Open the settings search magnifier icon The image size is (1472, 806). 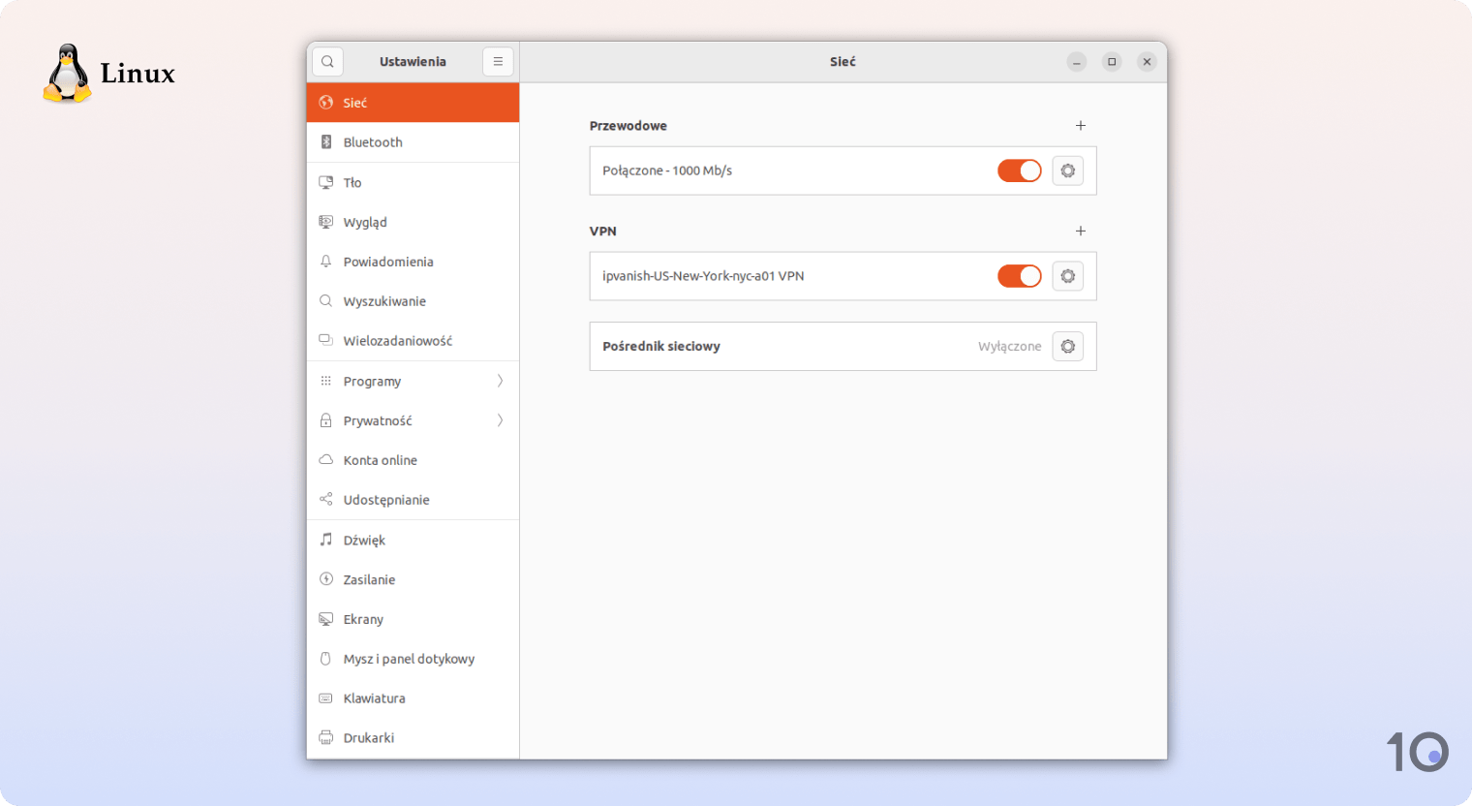(x=327, y=61)
